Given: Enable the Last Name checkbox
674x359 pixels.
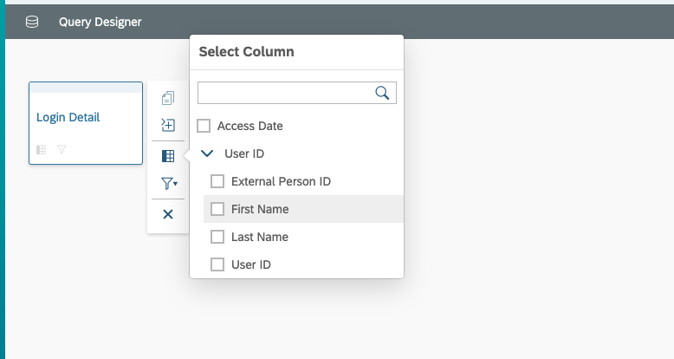Looking at the screenshot, I should [217, 237].
